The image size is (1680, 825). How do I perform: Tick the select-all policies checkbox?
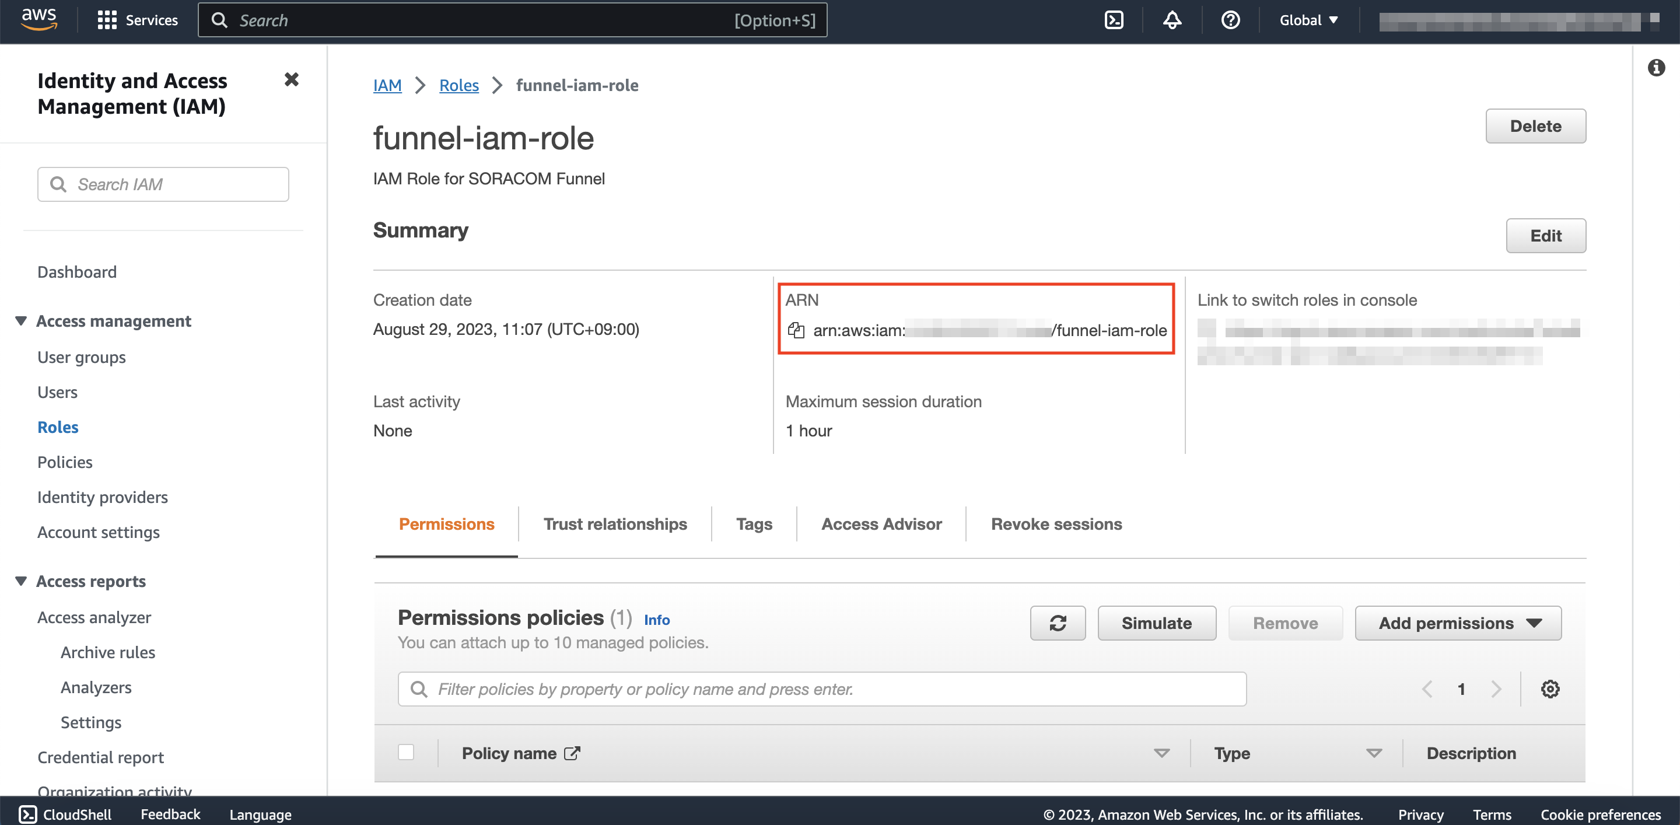(405, 753)
